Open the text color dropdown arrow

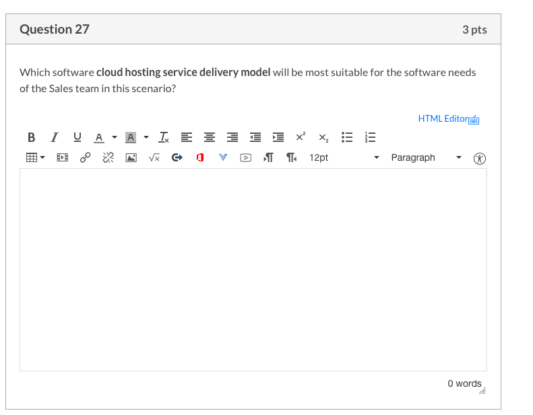click(x=115, y=137)
